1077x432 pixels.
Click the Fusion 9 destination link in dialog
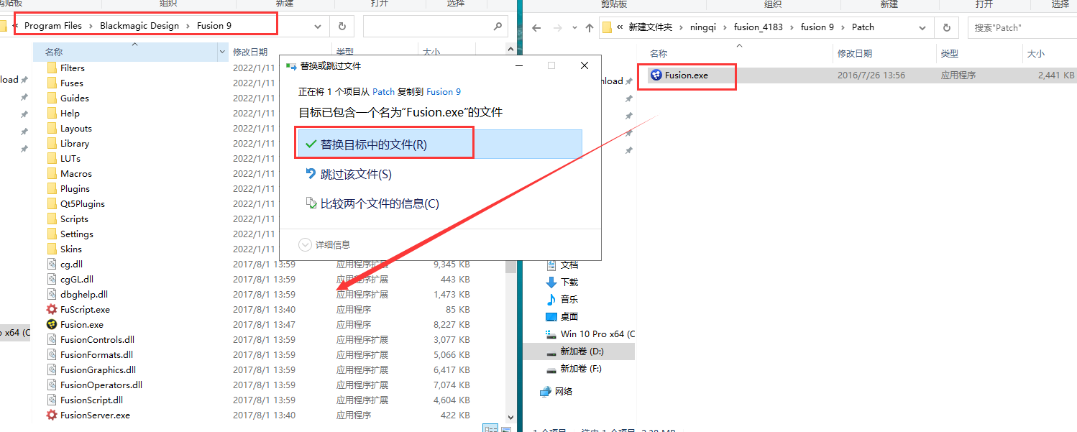444,91
